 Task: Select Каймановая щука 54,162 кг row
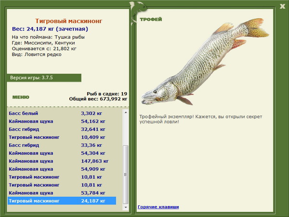tap(62, 121)
